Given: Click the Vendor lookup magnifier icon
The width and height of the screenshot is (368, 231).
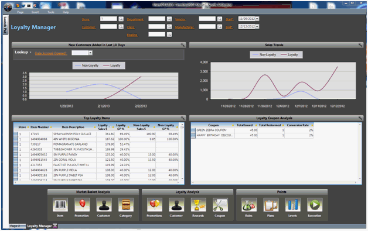Looking at the screenshot, I should [219, 19].
